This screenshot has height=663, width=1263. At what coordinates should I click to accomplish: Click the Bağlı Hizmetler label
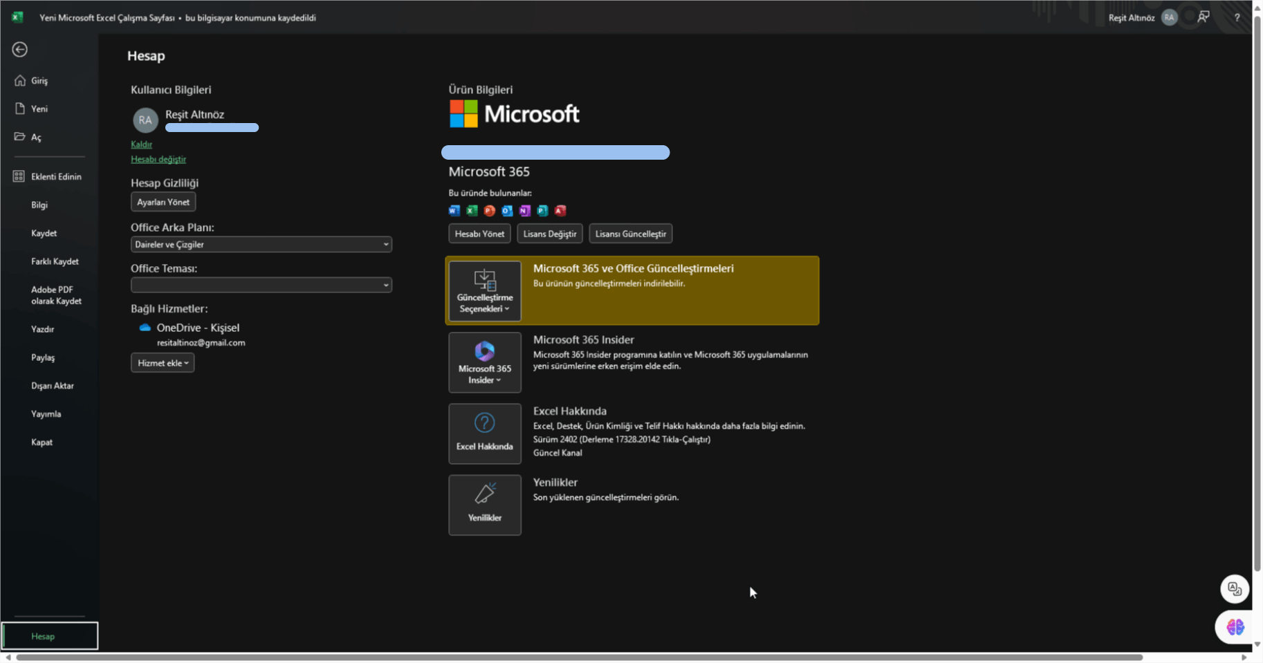click(x=169, y=309)
